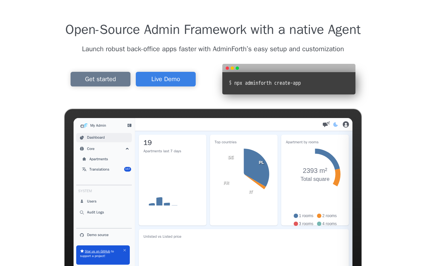Click the orange segment of the rooms donut

(337, 178)
